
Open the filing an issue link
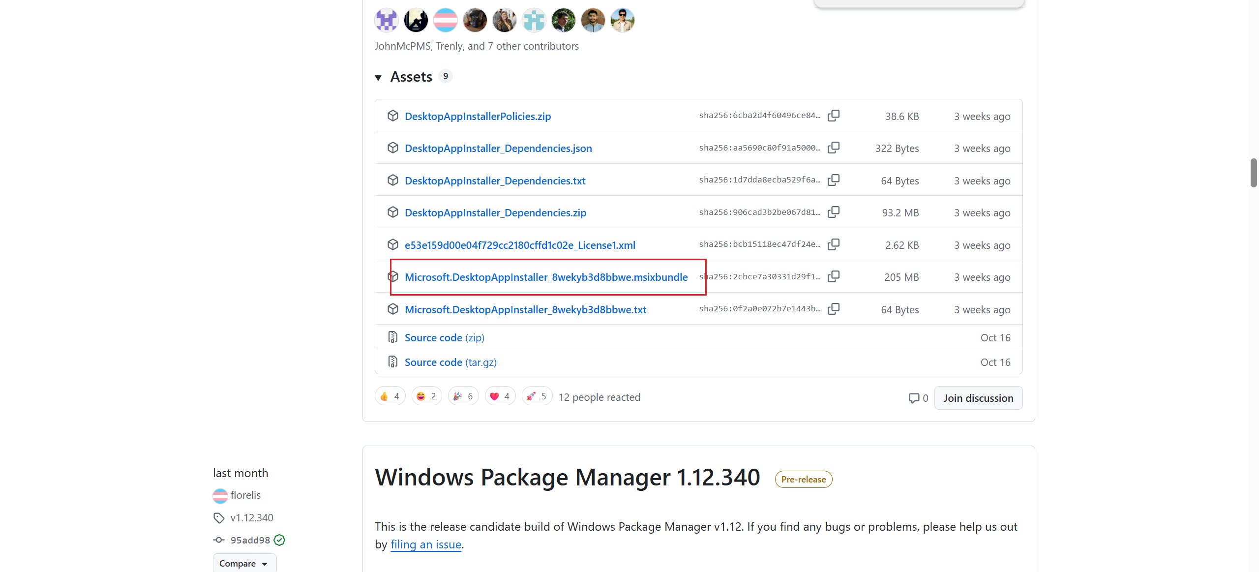tap(426, 544)
